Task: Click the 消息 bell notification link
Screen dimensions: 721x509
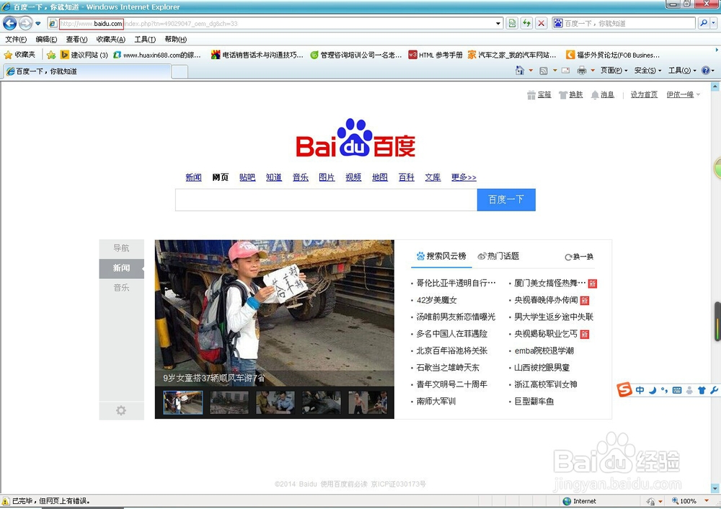Action: (x=602, y=94)
